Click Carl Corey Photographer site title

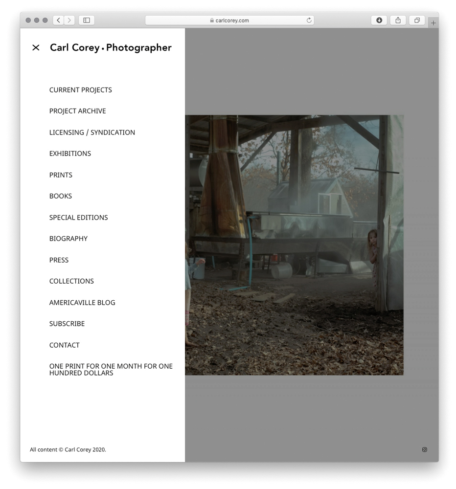(111, 47)
